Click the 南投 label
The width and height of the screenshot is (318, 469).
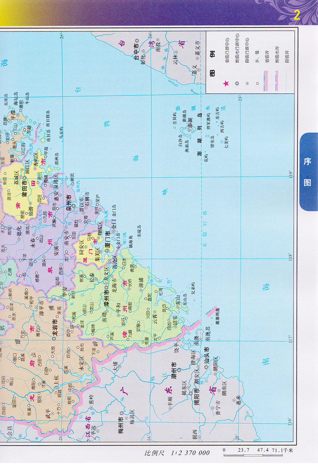click(158, 48)
